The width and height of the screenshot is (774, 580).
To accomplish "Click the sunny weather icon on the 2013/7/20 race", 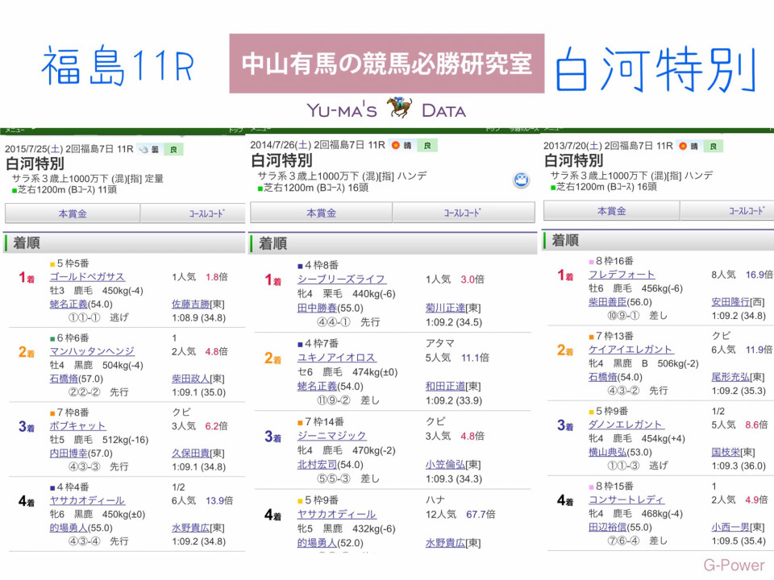I will click(683, 146).
